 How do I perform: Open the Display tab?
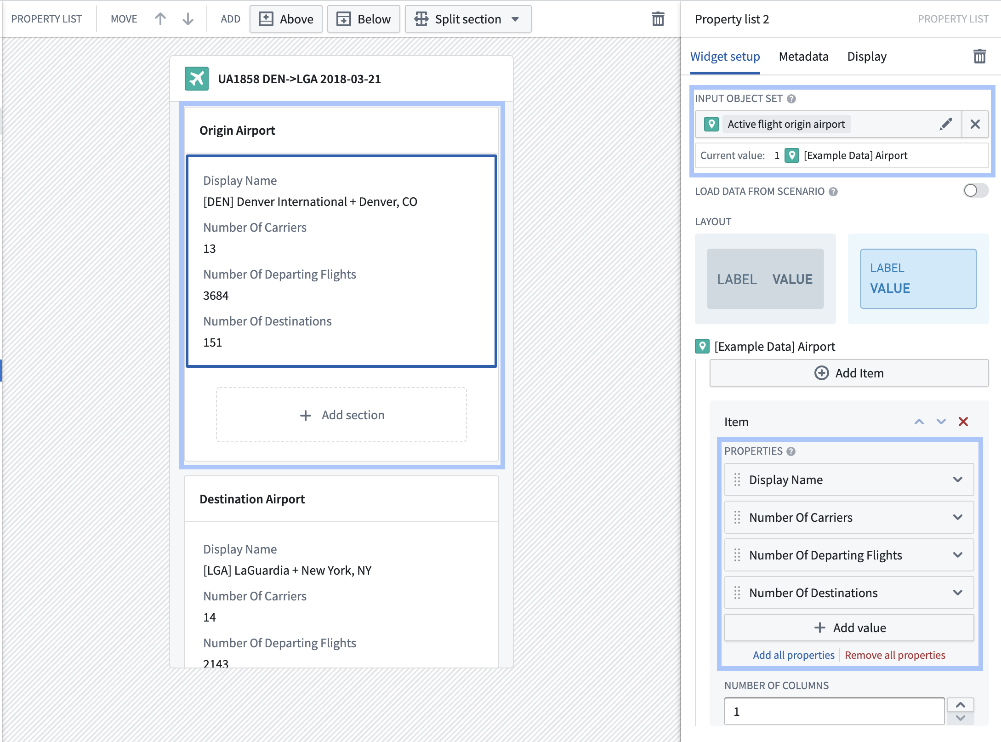pyautogui.click(x=867, y=57)
